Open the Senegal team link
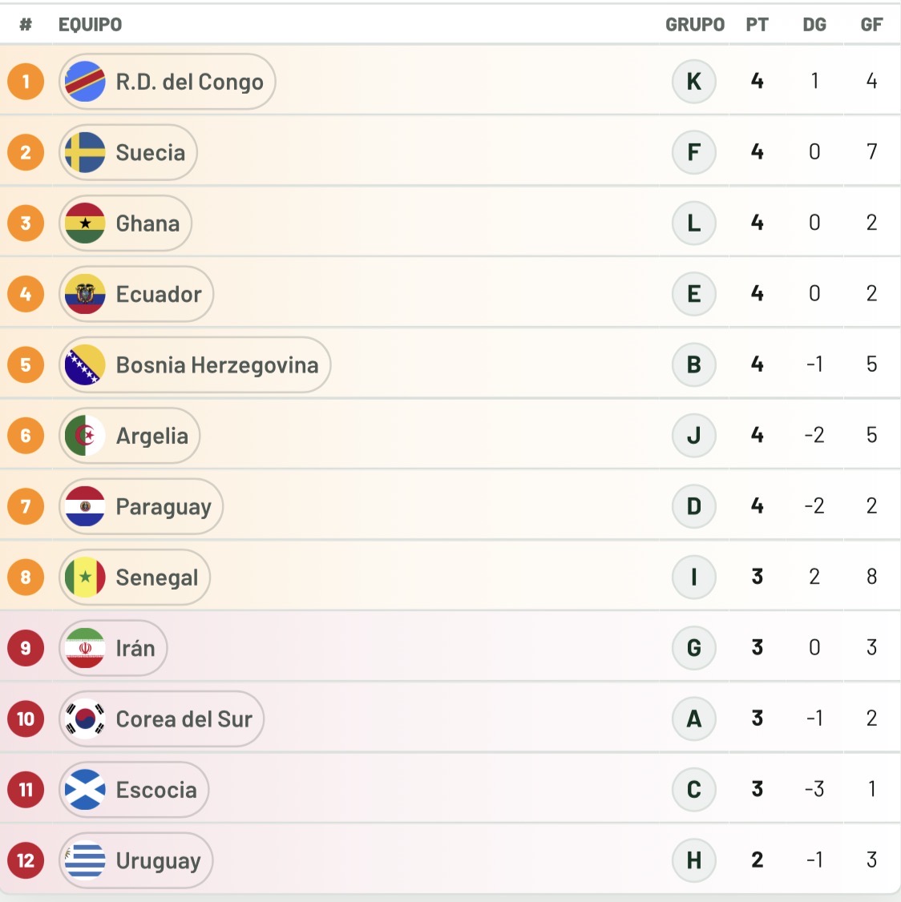This screenshot has height=902, width=901. coord(135,577)
